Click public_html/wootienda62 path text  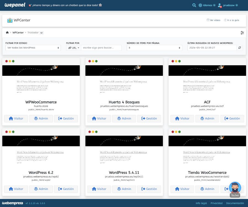[x=207, y=180]
